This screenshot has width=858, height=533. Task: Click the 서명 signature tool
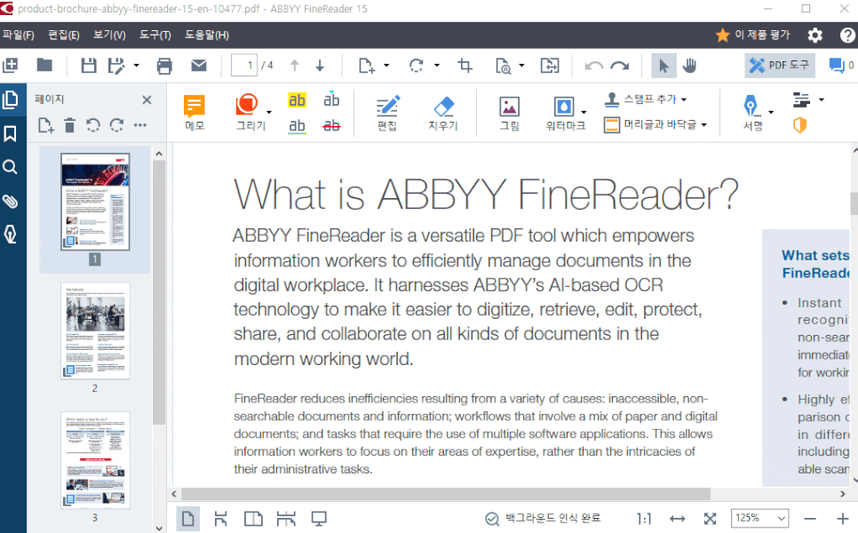(751, 112)
